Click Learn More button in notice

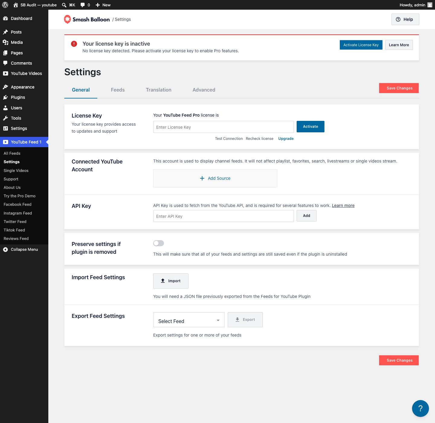399,45
